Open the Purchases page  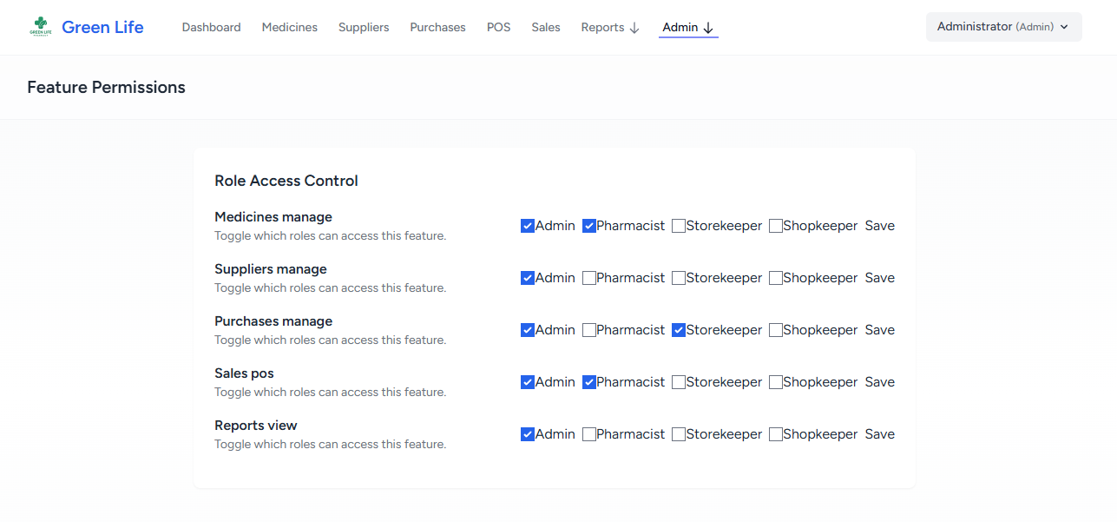437,27
